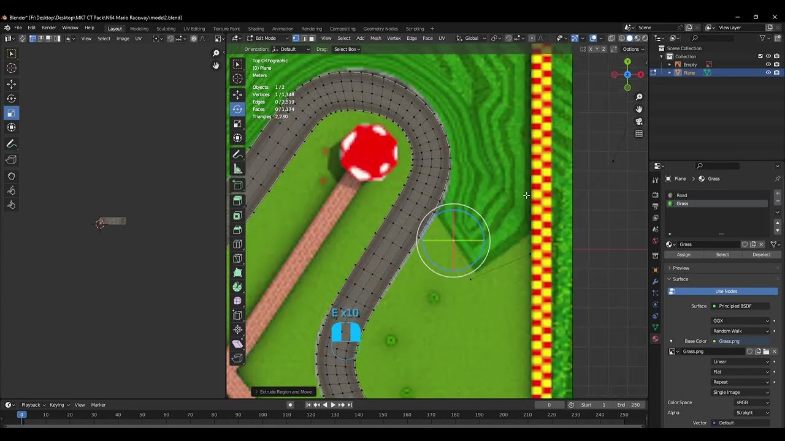
Task: Activate the Spin tool
Action: tap(237, 287)
